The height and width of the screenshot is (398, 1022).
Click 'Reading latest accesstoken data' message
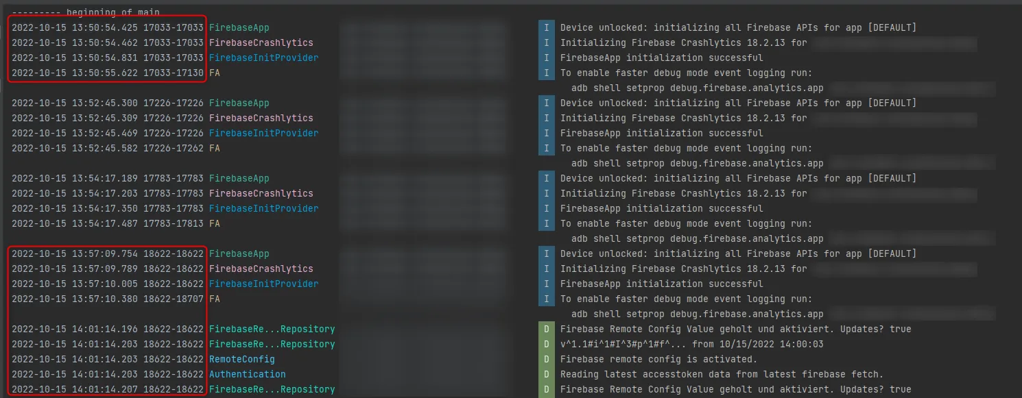tap(722, 375)
